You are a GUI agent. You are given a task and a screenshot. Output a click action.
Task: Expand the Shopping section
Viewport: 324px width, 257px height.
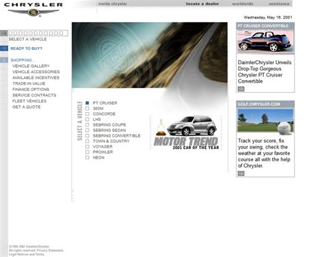coord(23,60)
